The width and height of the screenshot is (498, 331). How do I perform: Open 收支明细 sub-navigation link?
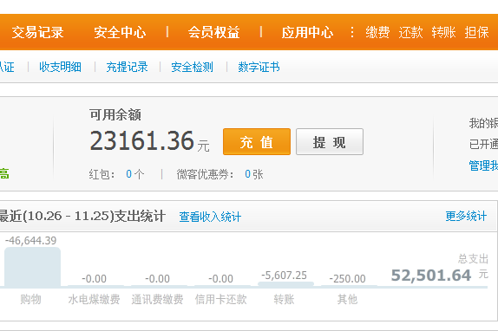[61, 67]
